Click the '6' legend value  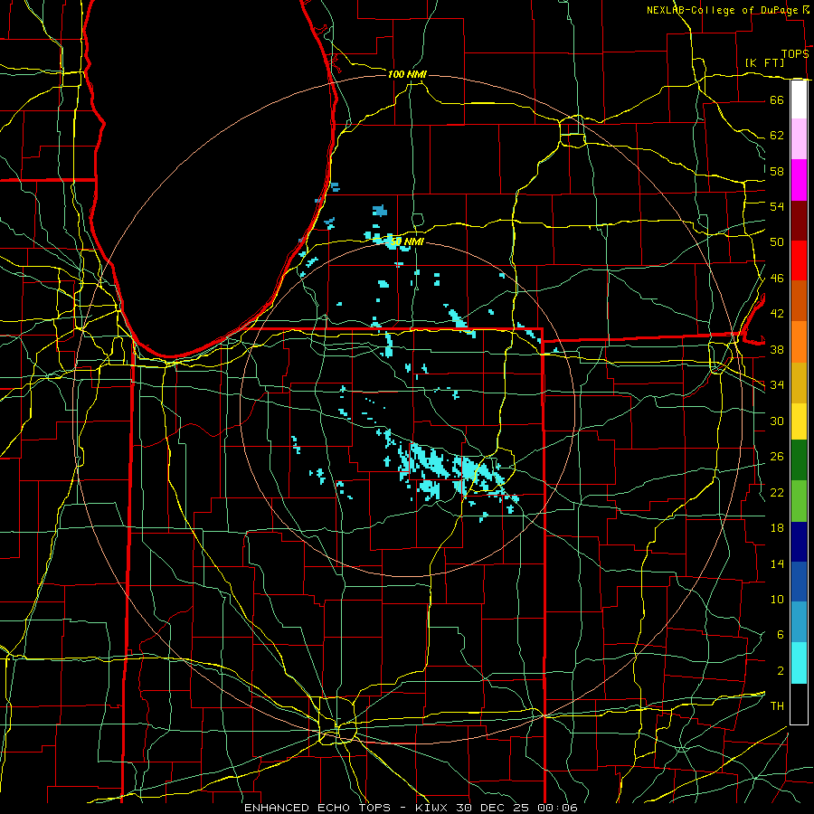tap(781, 635)
